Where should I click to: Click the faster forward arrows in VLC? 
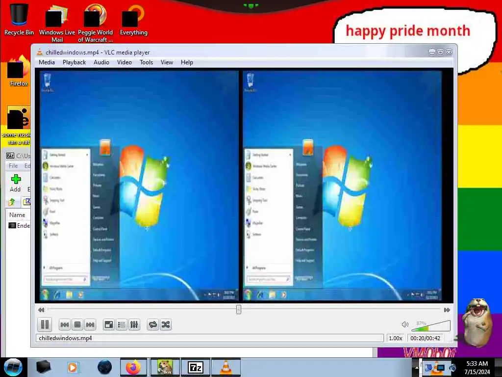pos(447,310)
